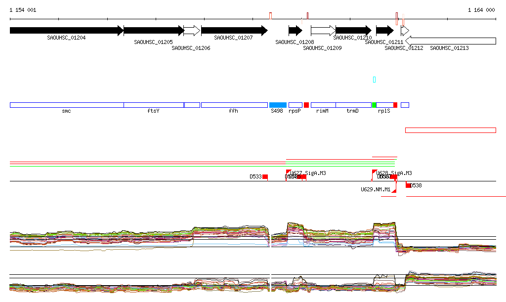The image size is (506, 302).
Task: Select the rpsP gene box
Action: click(x=295, y=105)
